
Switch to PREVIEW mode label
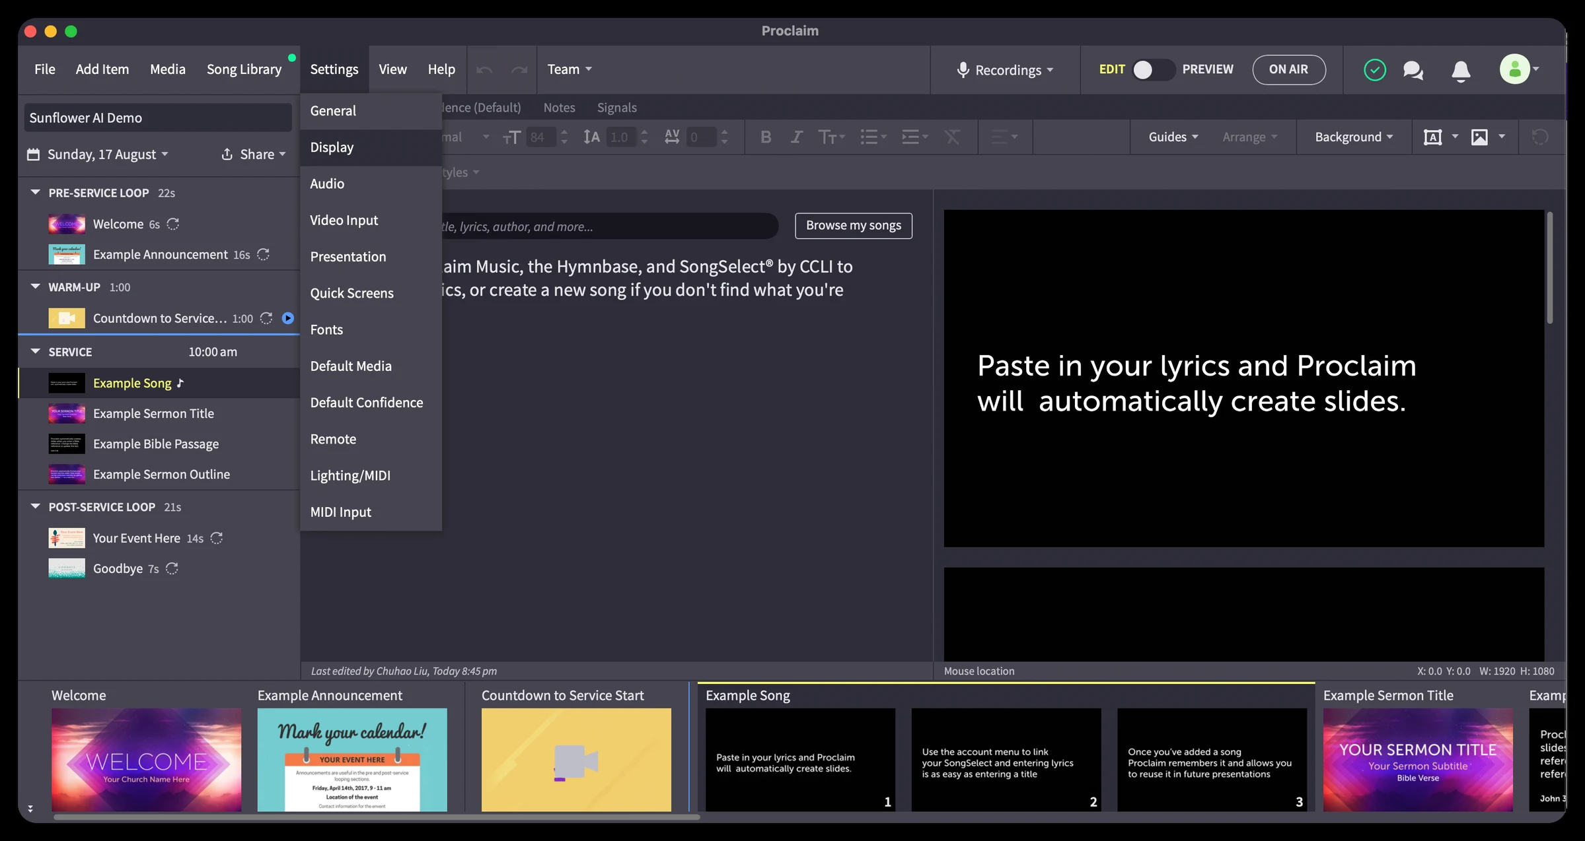click(x=1207, y=69)
